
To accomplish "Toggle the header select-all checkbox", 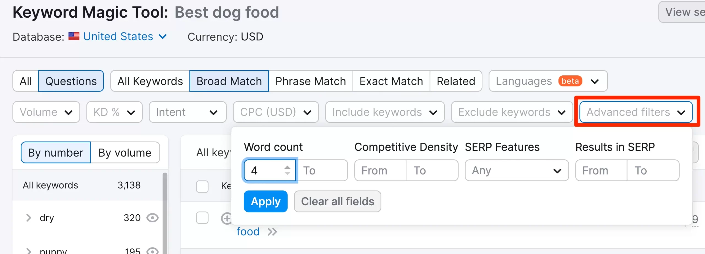I will pyautogui.click(x=202, y=186).
